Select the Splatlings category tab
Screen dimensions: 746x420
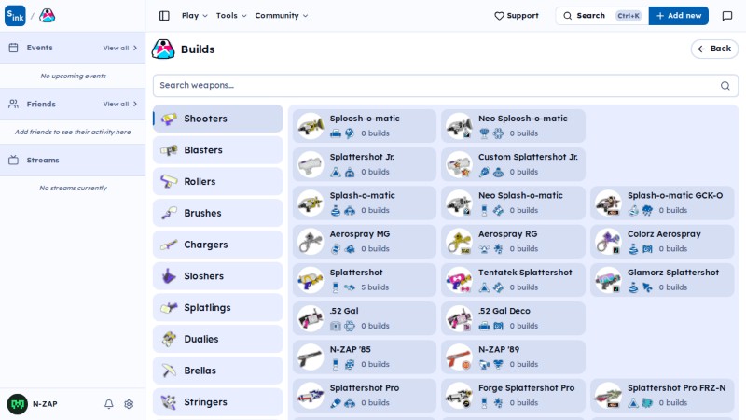pos(218,307)
